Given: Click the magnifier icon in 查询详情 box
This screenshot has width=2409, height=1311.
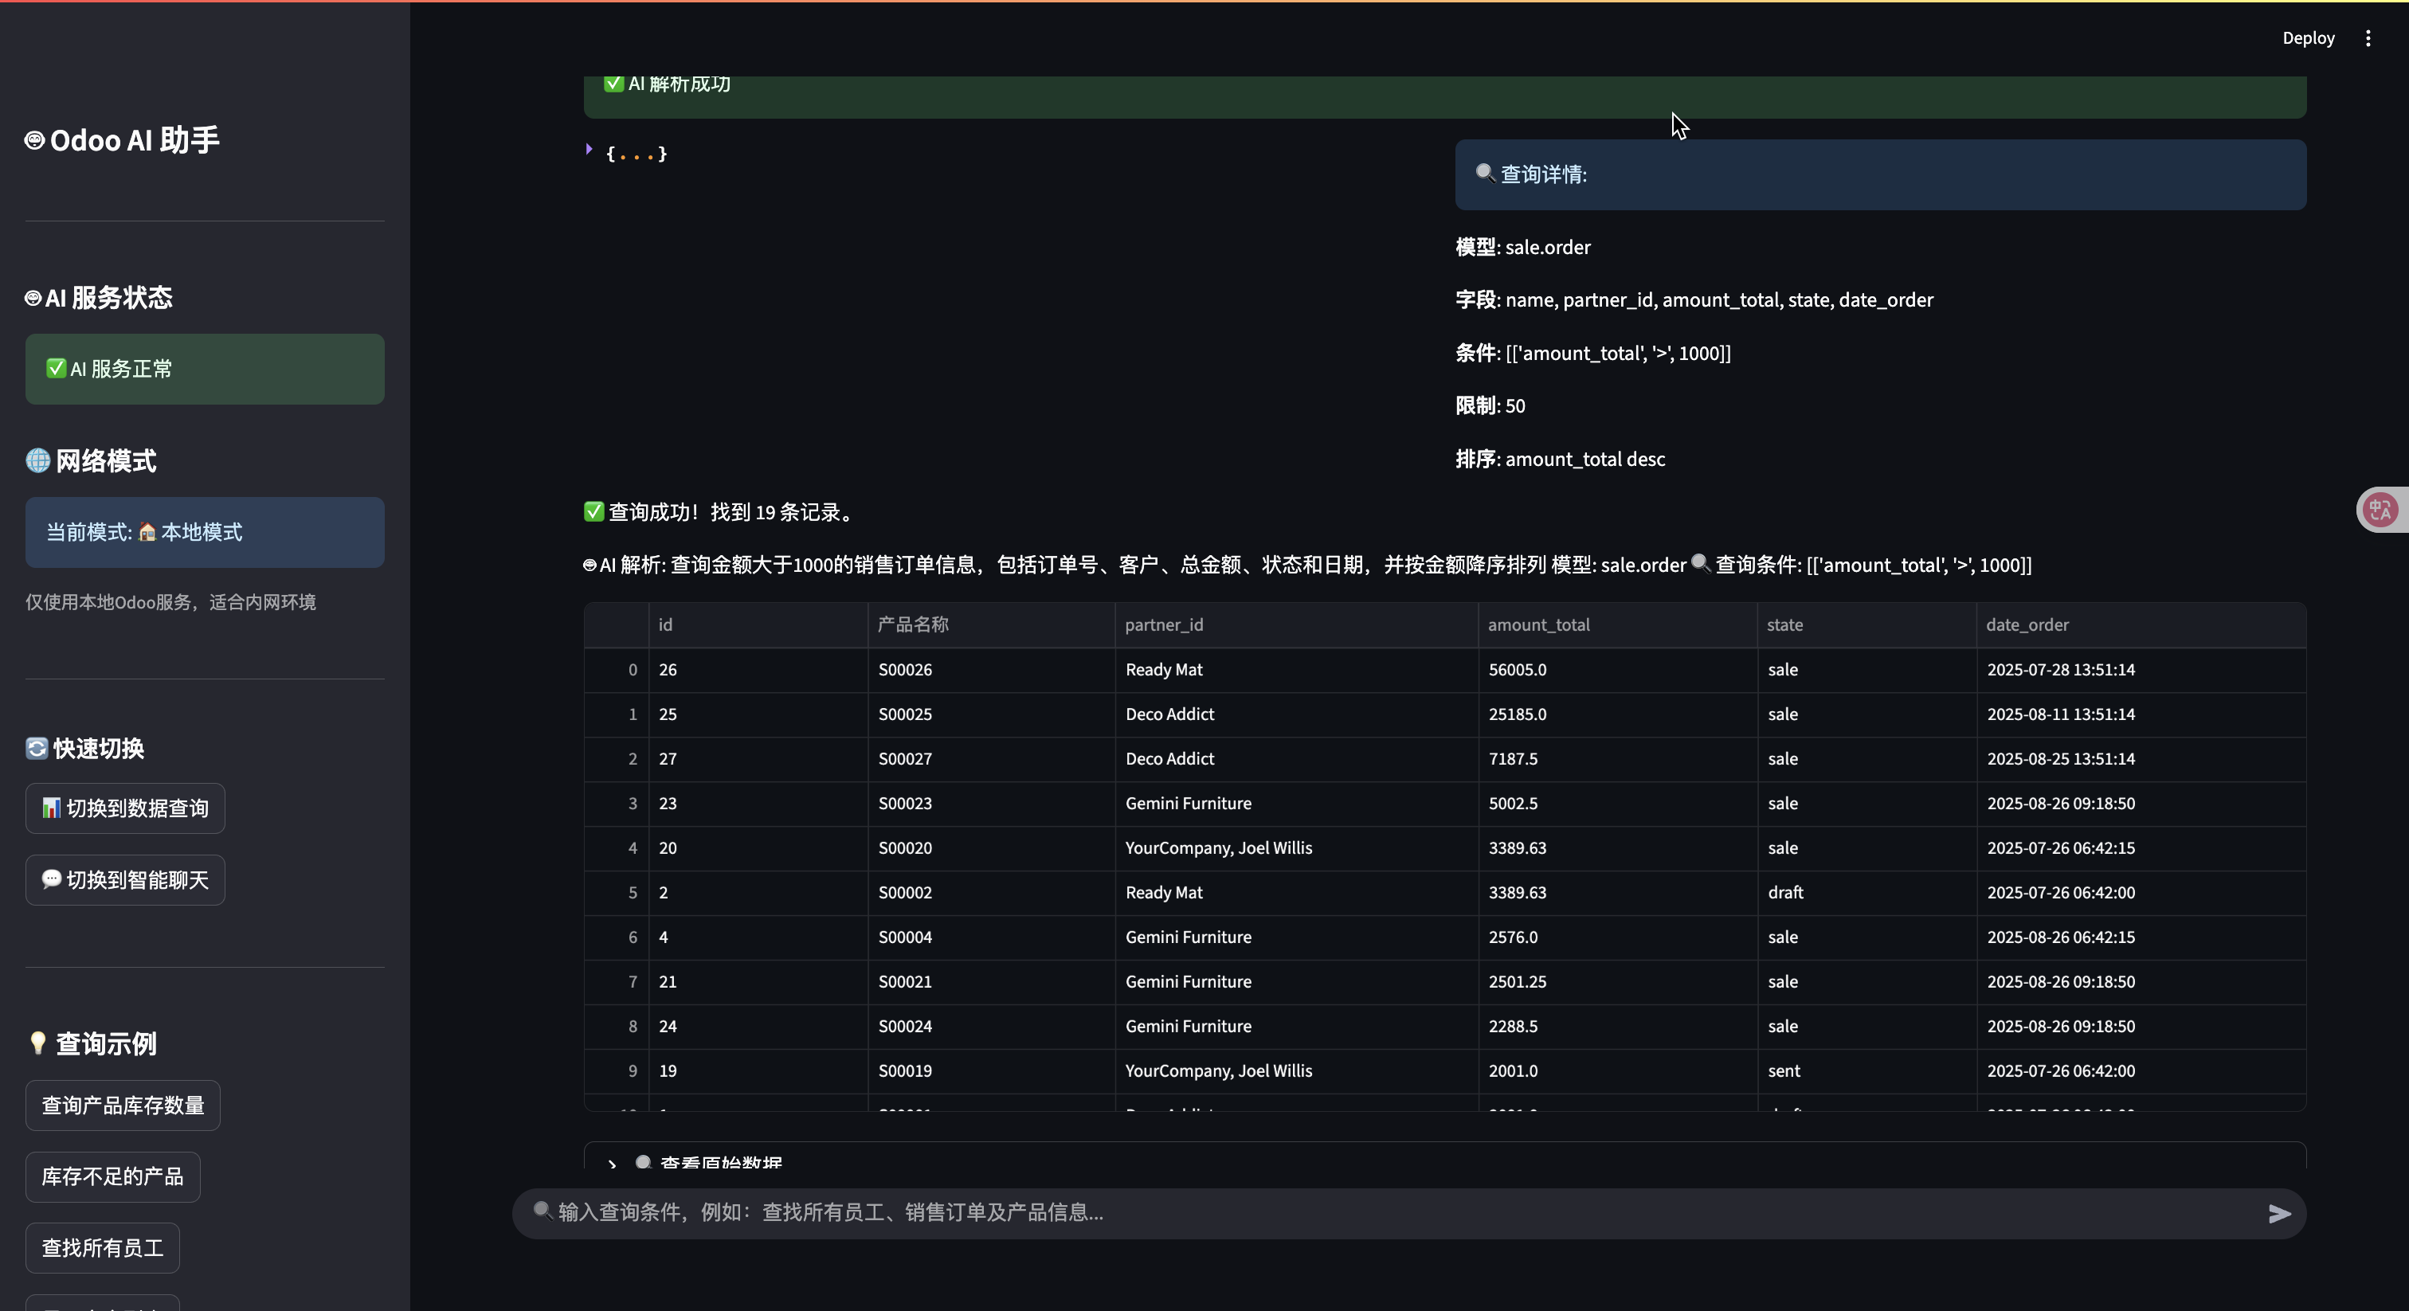Looking at the screenshot, I should tap(1484, 173).
